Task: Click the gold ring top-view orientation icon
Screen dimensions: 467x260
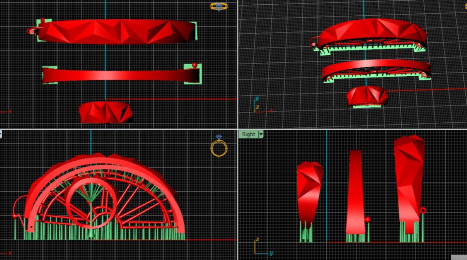Action: (x=219, y=6)
